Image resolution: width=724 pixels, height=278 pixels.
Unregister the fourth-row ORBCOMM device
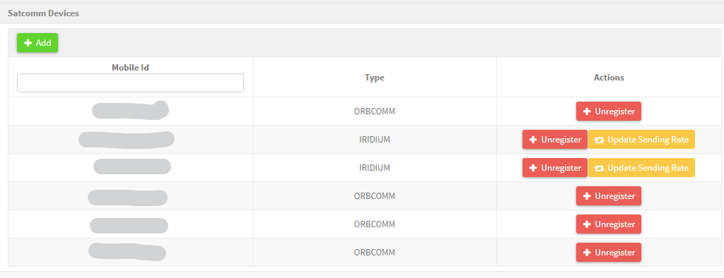coord(609,196)
